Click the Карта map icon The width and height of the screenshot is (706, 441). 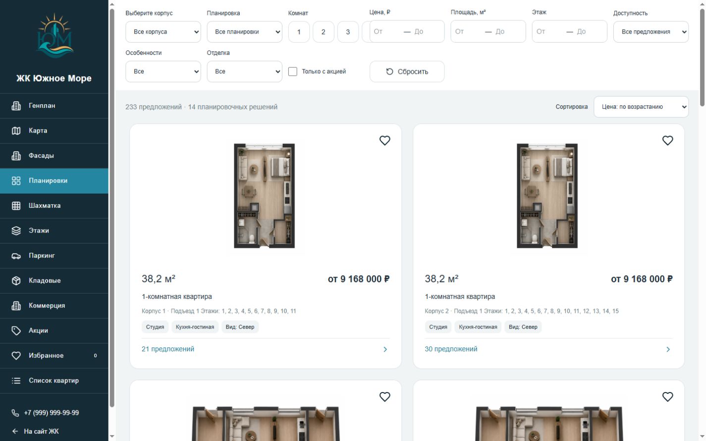pos(16,131)
